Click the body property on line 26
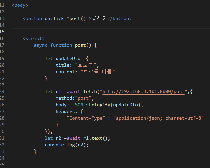This screenshot has width=210, height=168. (61, 105)
